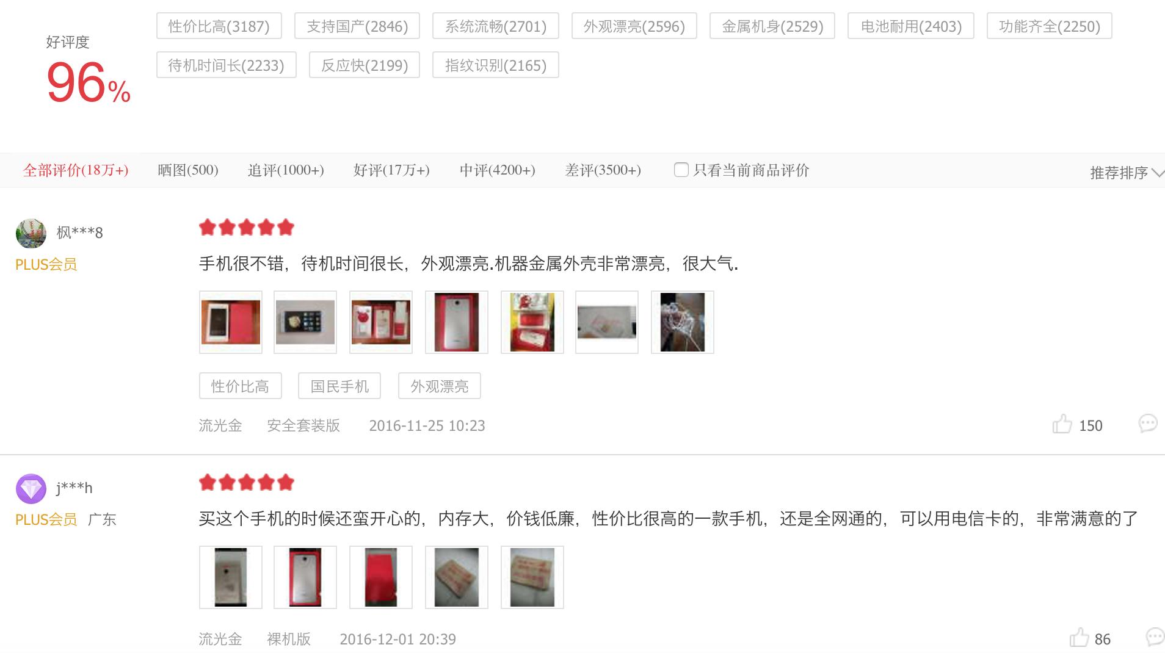
Task: Click 枫***8 user avatar
Action: click(31, 233)
